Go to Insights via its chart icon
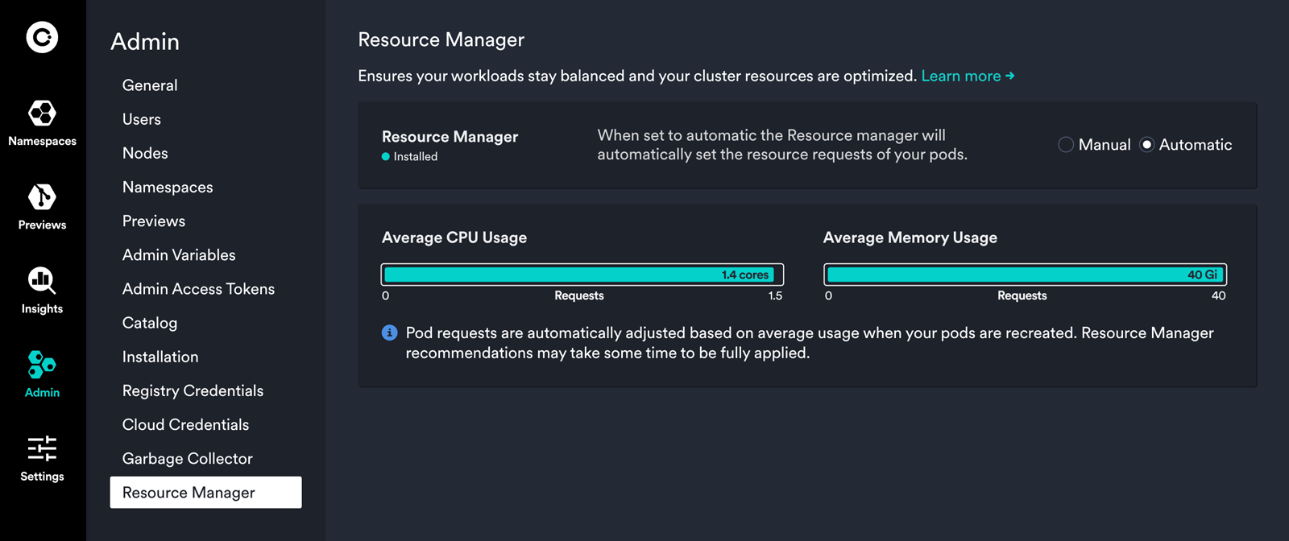This screenshot has height=541, width=1289. tap(42, 282)
